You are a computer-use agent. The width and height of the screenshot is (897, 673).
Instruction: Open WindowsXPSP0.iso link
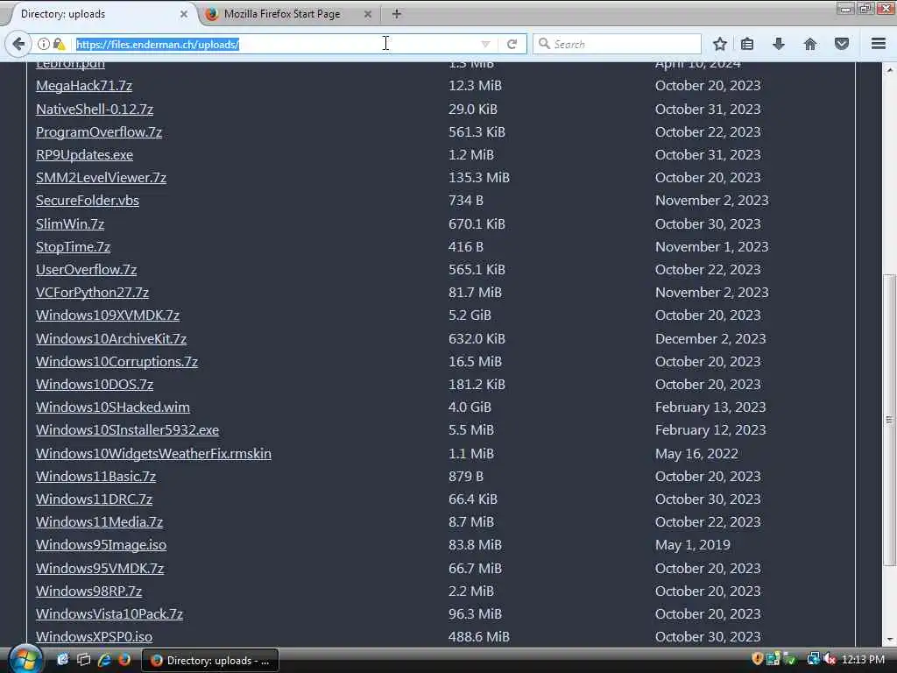94,637
